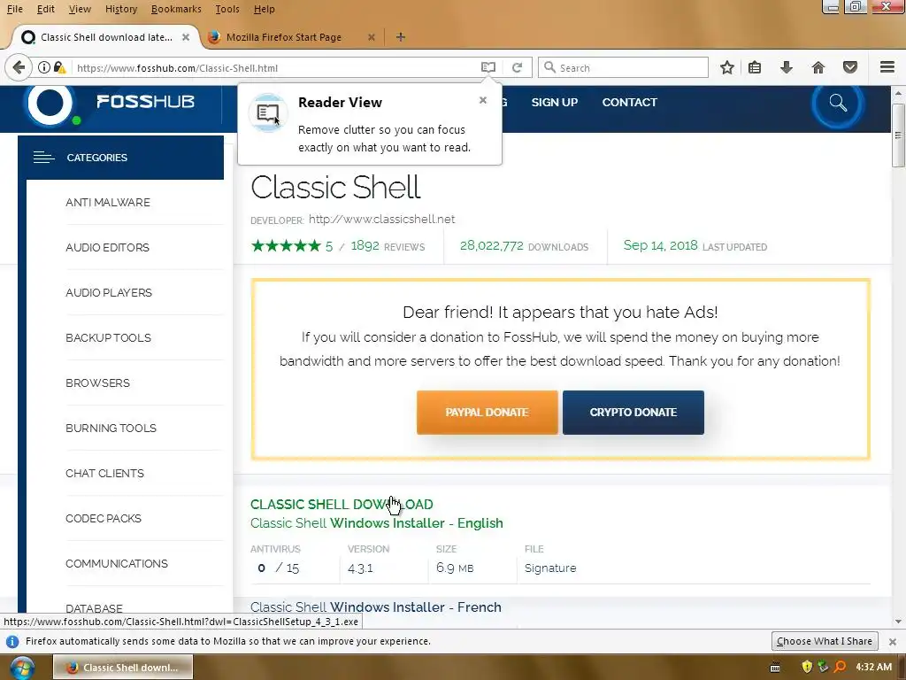The image size is (906, 680).
Task: Select BROWSERS category
Action: pos(97,382)
